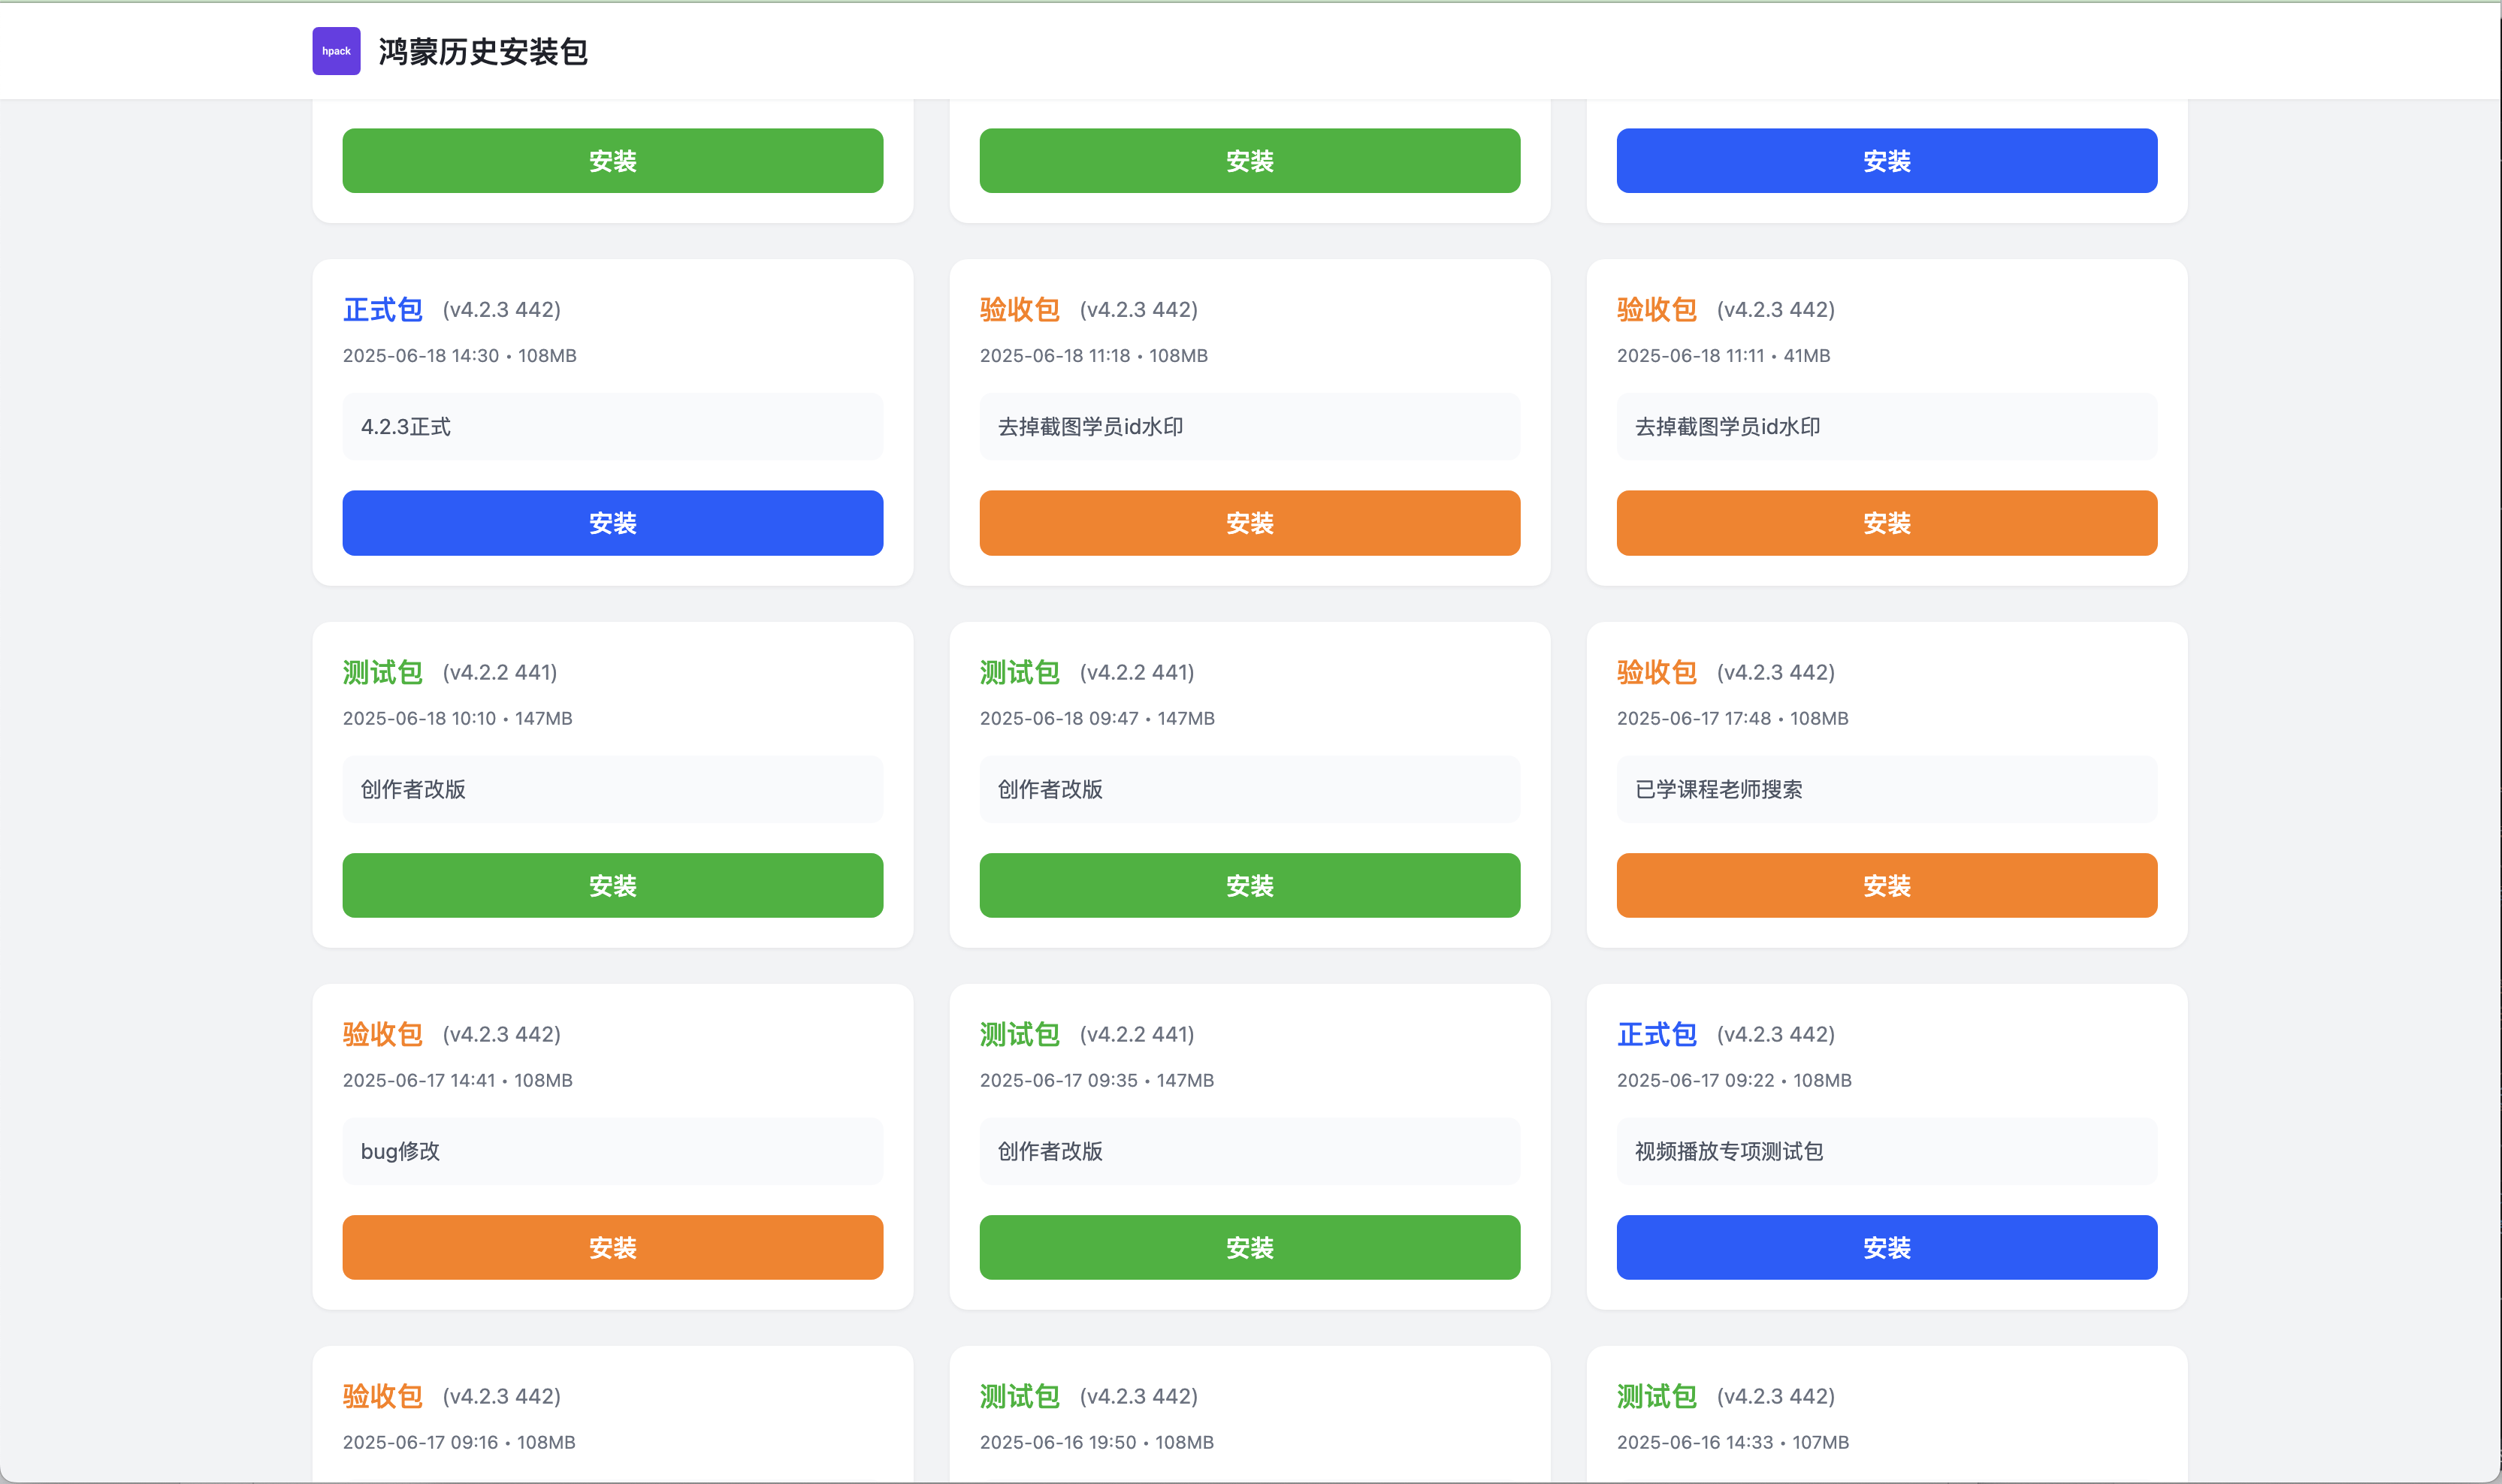Install 测试包 dated 2025-06-17 09:35
2502x1484 pixels.
[x=1249, y=1247]
